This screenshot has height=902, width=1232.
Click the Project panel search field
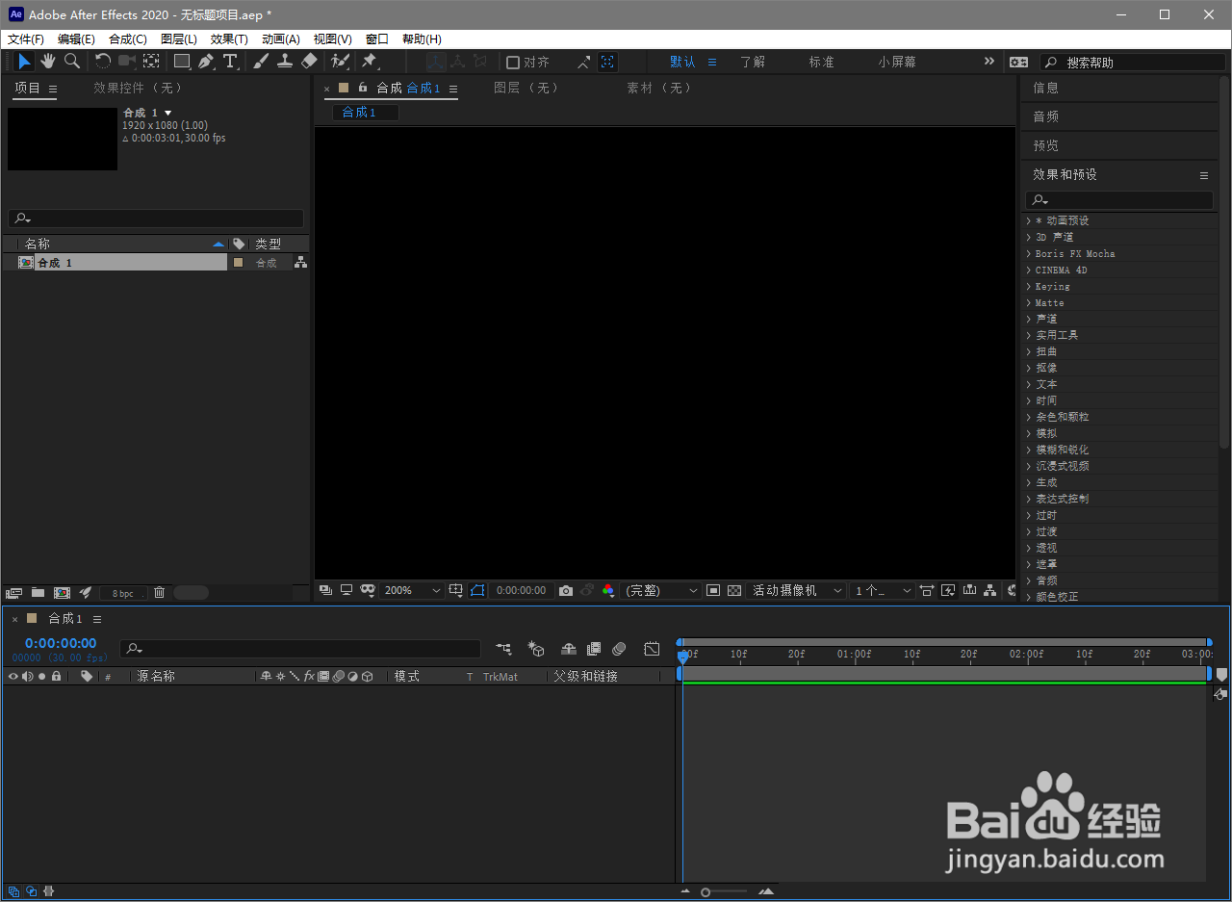(x=156, y=219)
